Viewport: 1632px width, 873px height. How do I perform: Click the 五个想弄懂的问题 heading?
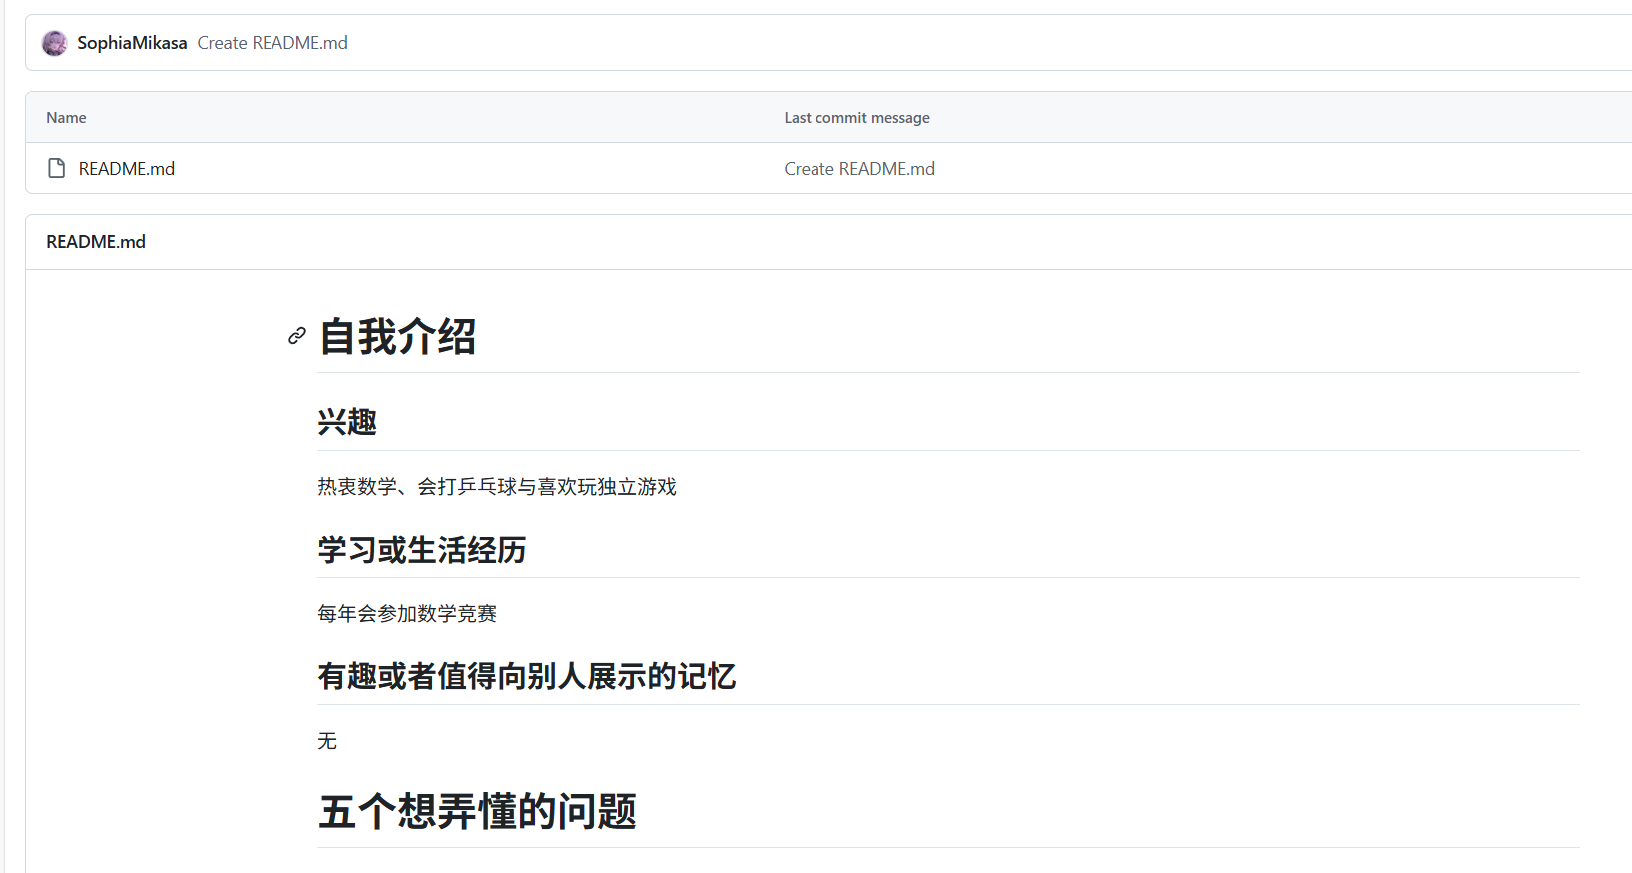pyautogui.click(x=477, y=811)
